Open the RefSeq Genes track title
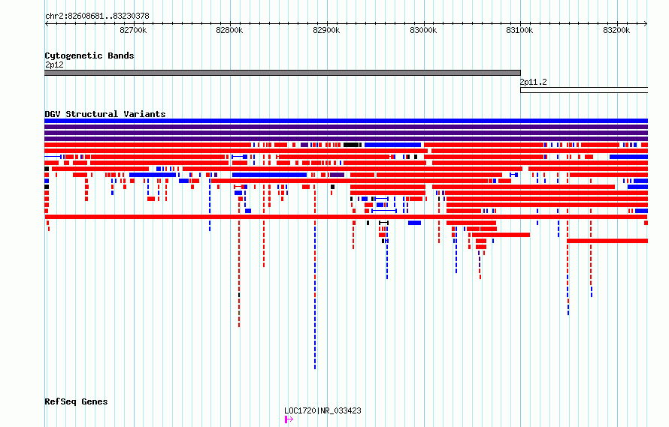The image size is (669, 427). point(76,401)
